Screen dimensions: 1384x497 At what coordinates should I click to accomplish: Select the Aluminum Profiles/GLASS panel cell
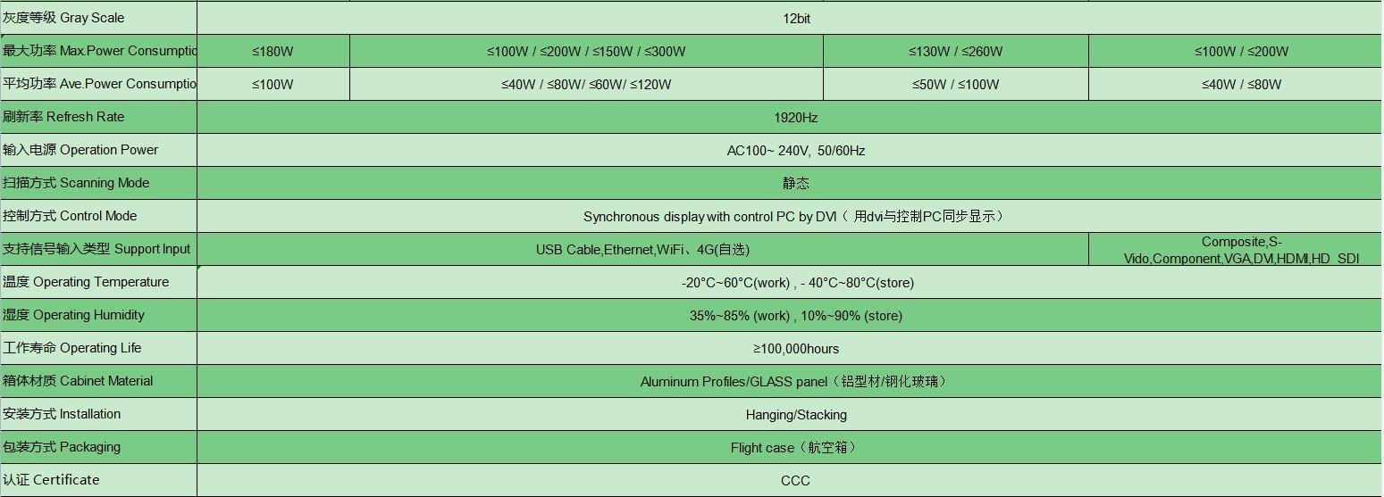[795, 382]
